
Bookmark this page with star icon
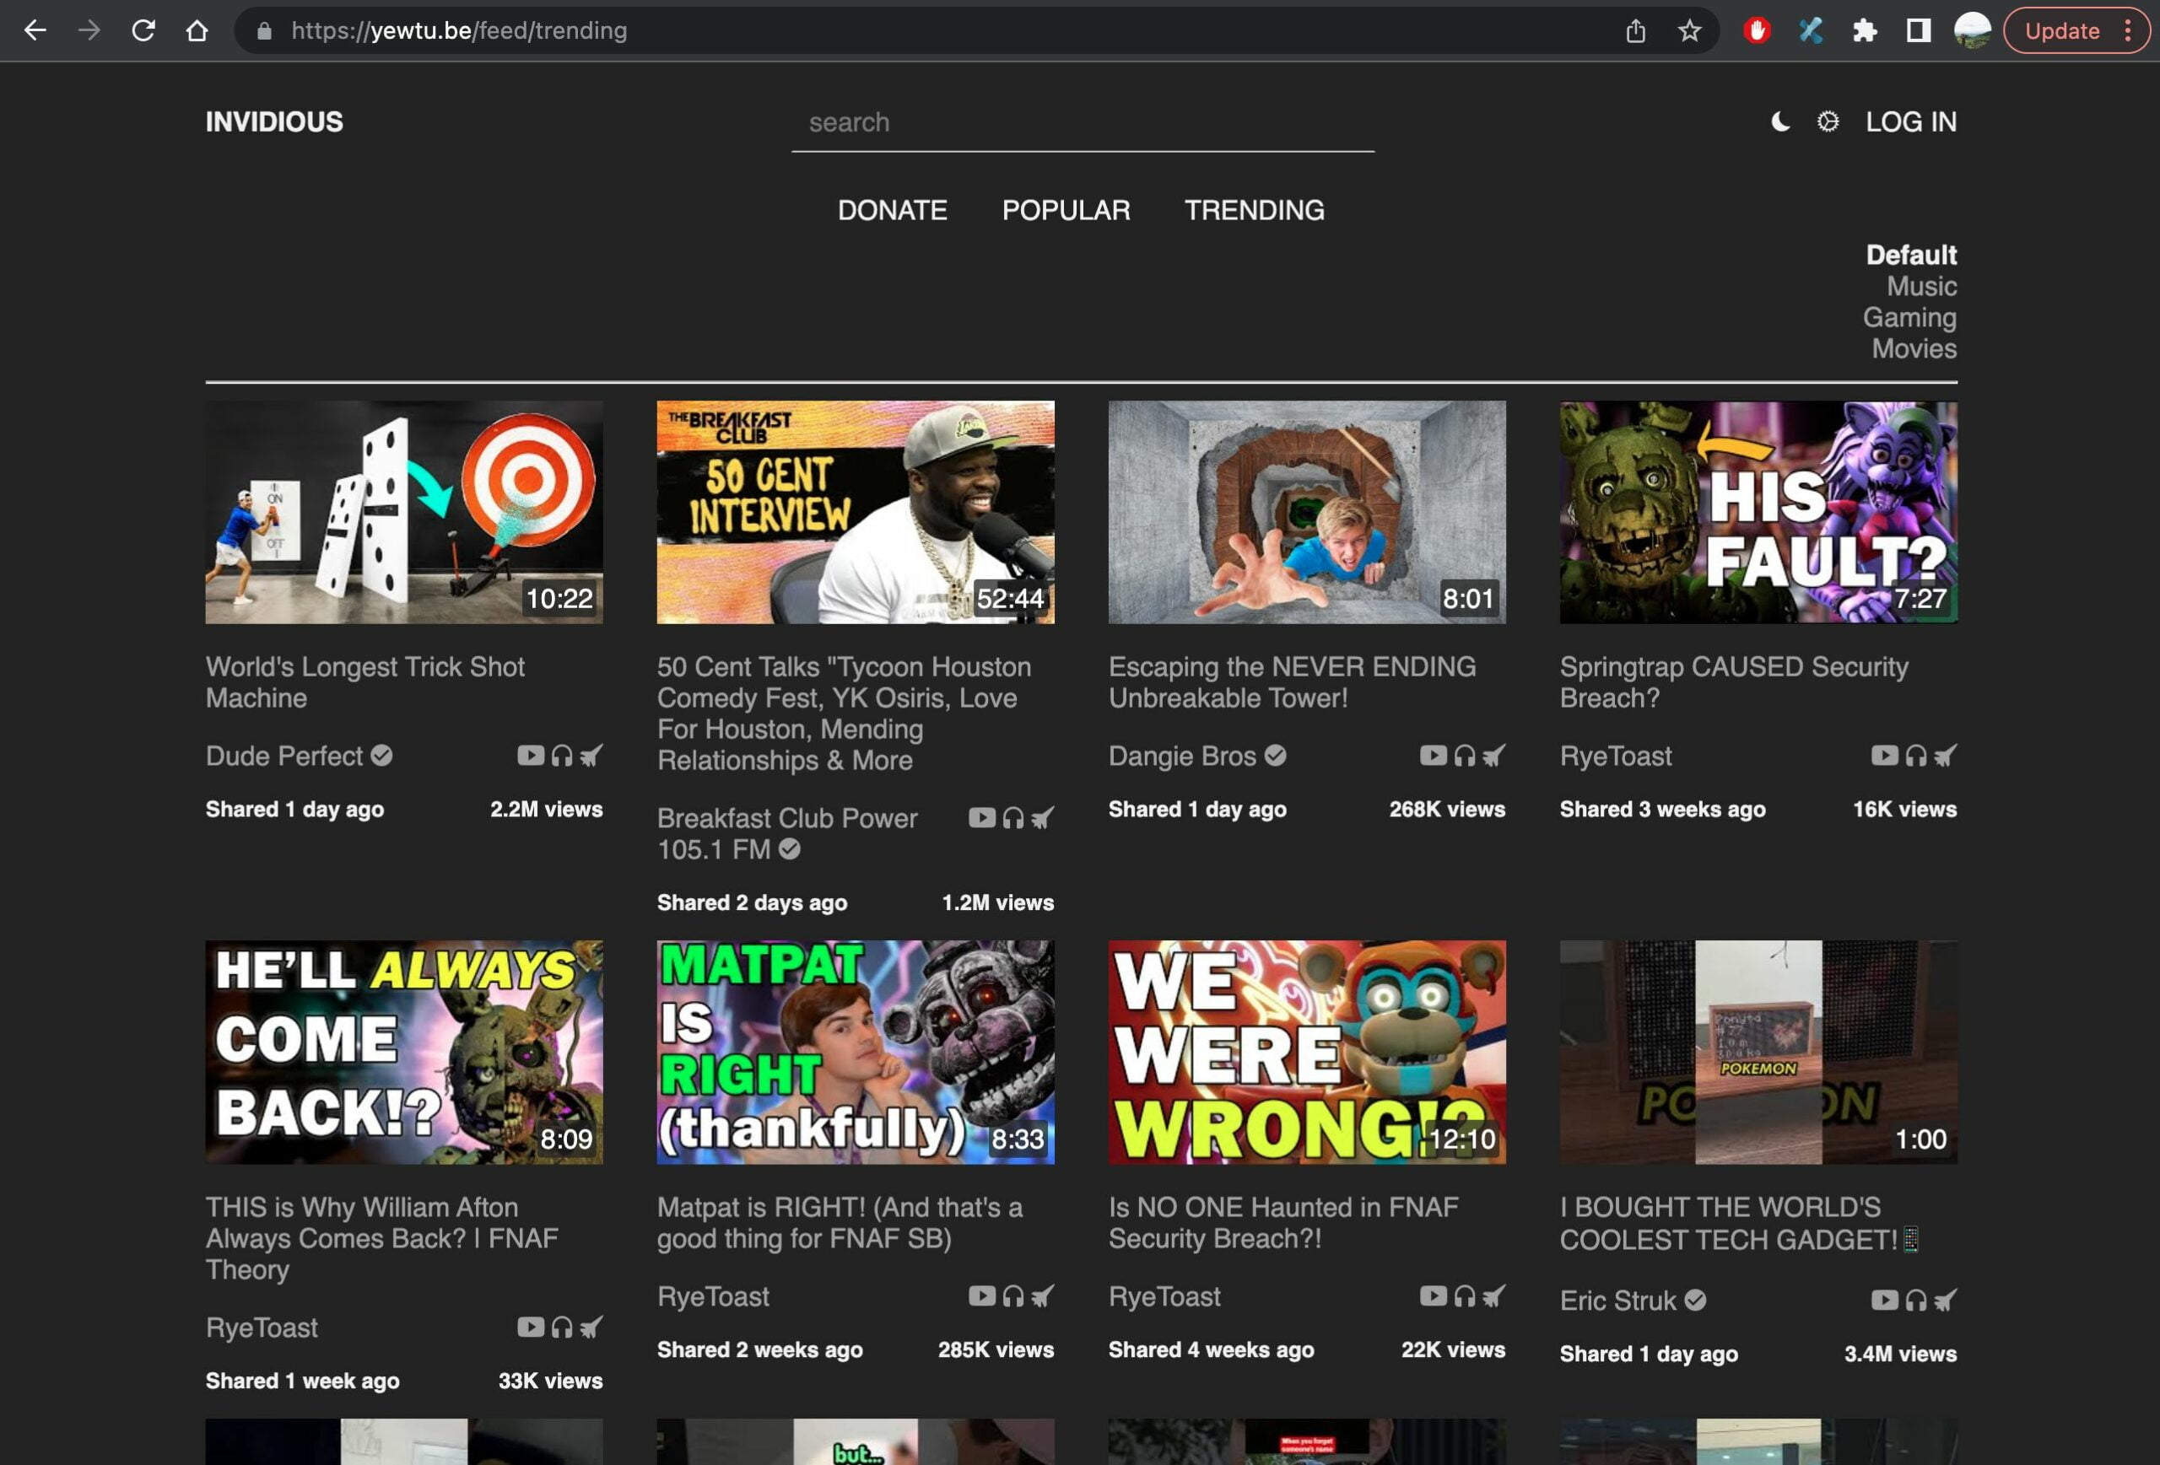pyautogui.click(x=1689, y=30)
